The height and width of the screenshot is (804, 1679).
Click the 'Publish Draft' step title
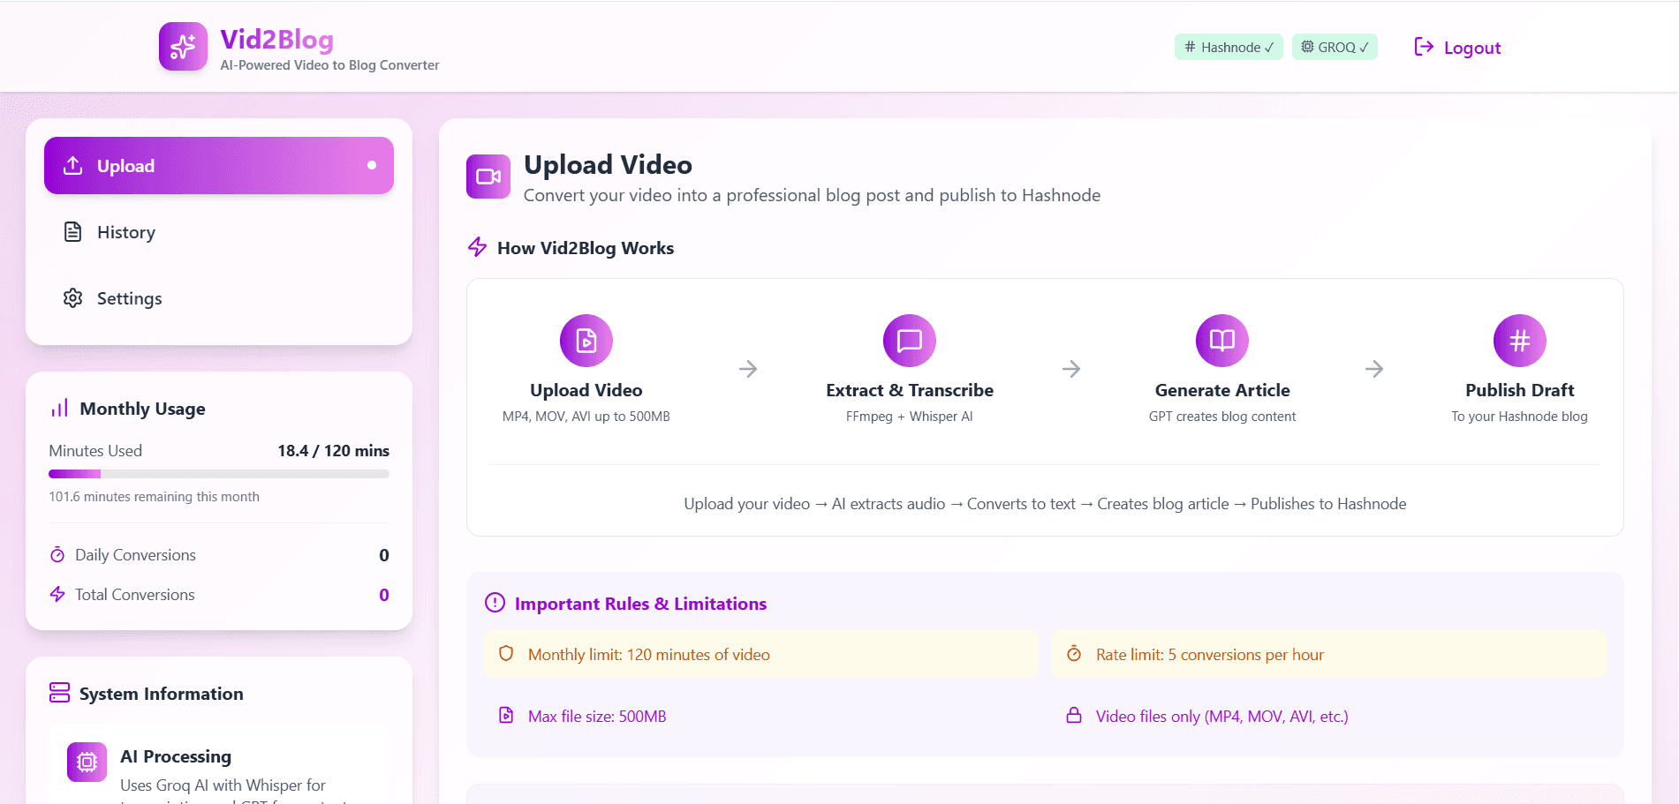1520,390
